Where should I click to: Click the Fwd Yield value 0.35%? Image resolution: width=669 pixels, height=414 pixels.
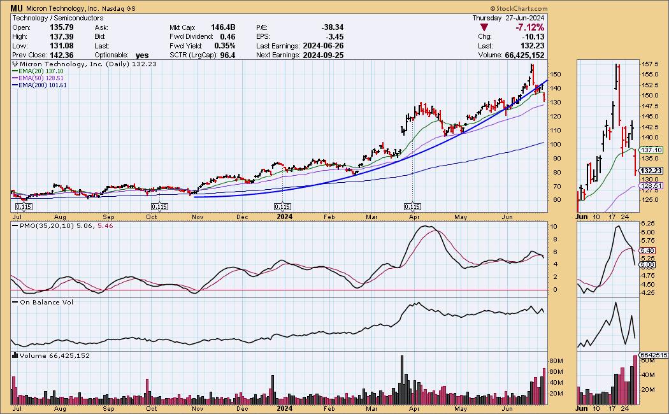[225, 46]
